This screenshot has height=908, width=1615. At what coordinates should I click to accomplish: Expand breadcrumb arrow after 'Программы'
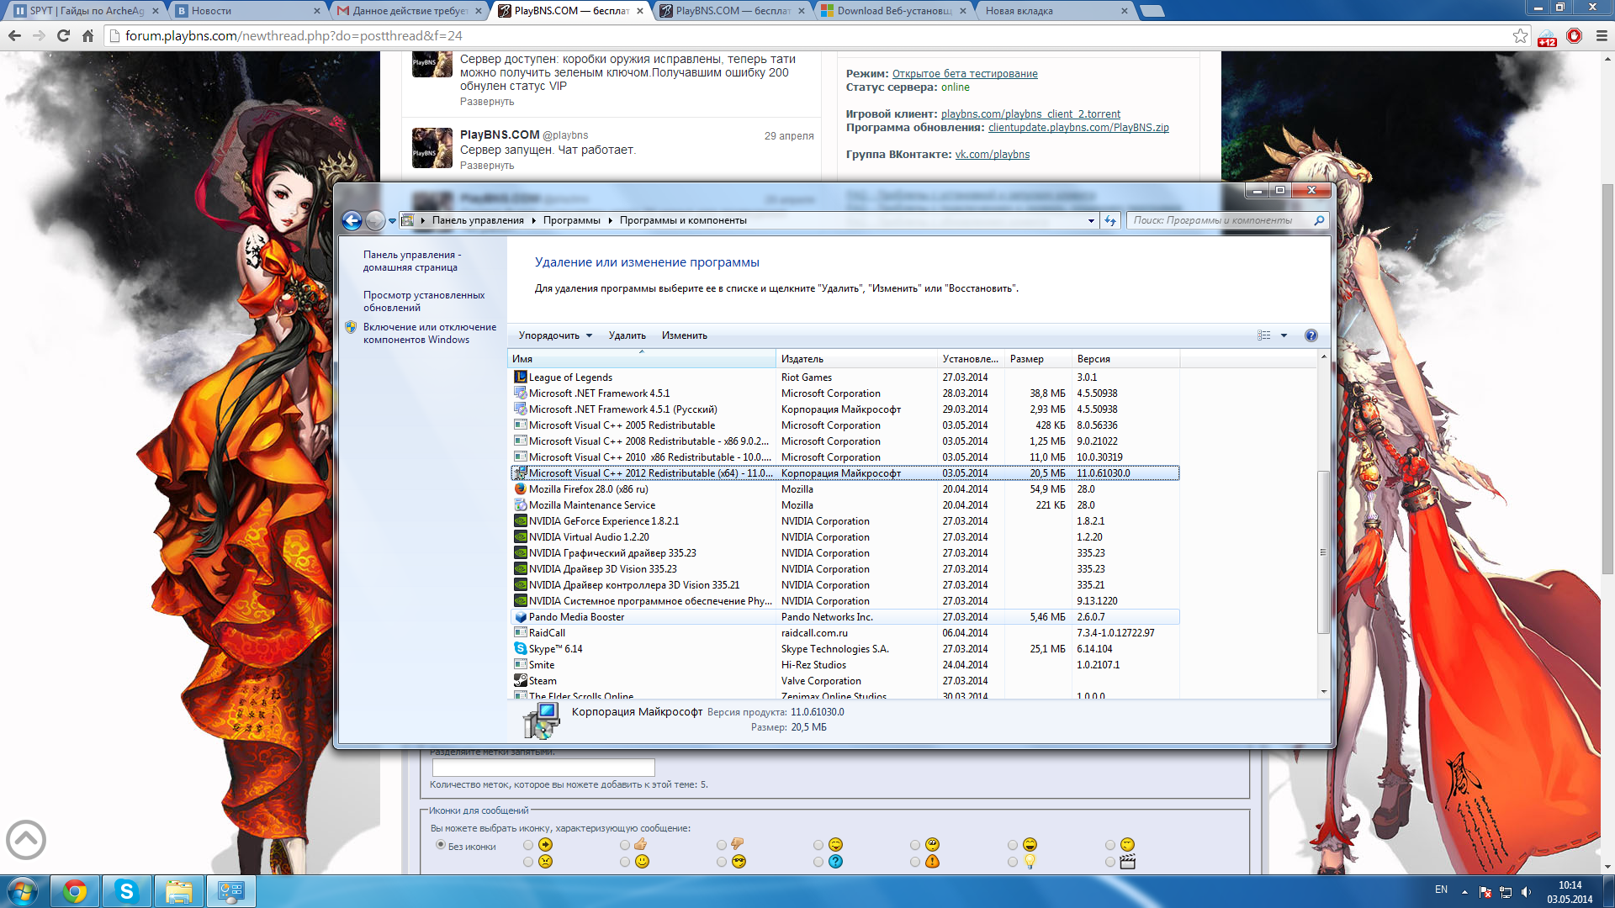tap(610, 220)
